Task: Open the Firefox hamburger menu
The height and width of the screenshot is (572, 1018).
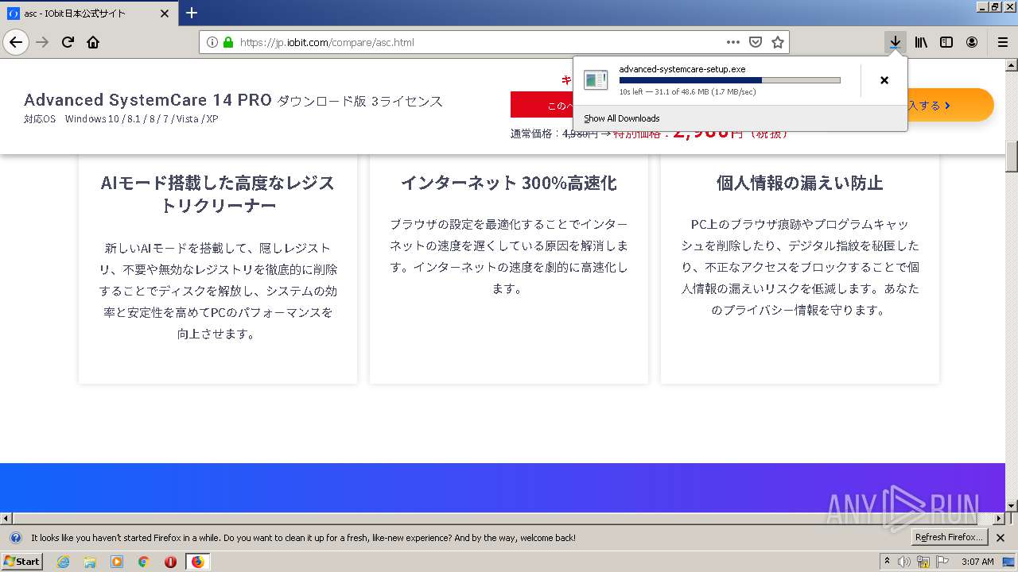Action: click(x=1002, y=42)
